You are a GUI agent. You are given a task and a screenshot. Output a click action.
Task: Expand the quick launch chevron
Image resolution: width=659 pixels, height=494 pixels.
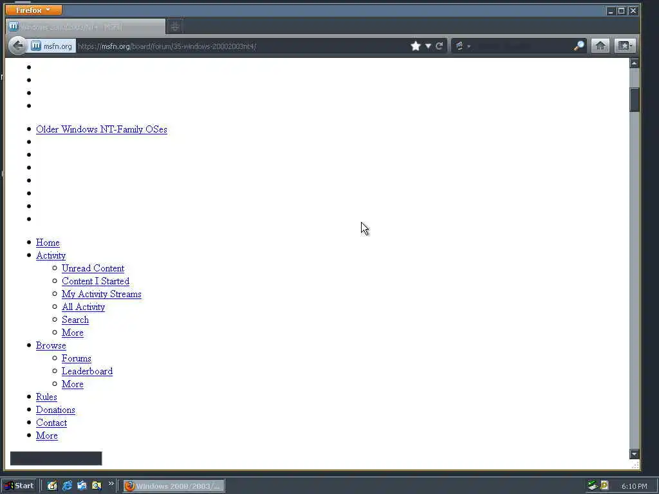tap(111, 484)
